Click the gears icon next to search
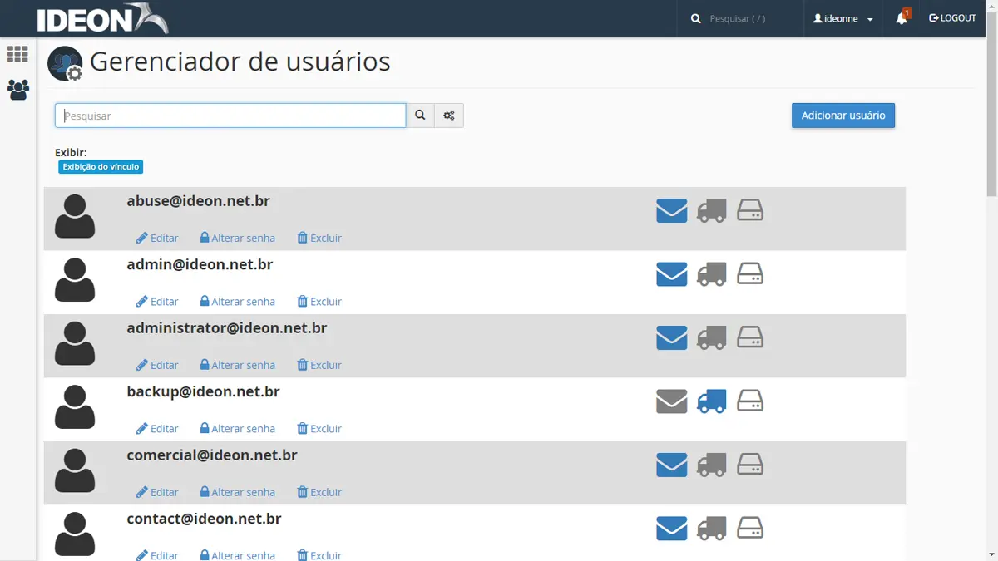The width and height of the screenshot is (998, 561). [x=448, y=115]
